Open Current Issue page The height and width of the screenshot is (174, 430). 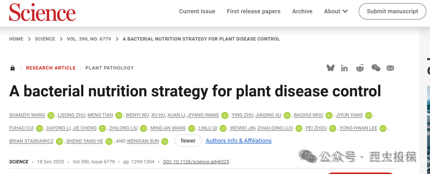coord(197,11)
